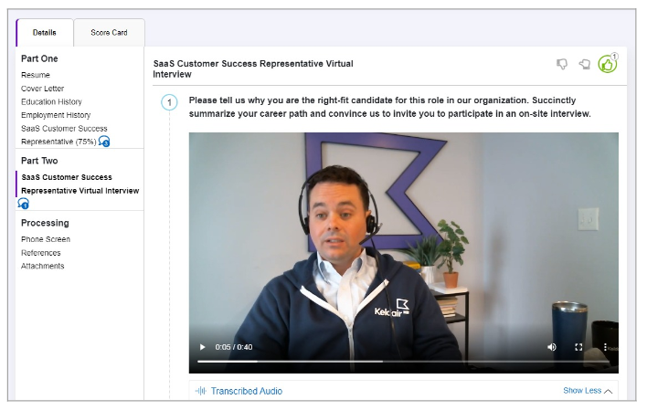Click the Show Less chevron arrow
647x410 pixels.
pyautogui.click(x=609, y=391)
